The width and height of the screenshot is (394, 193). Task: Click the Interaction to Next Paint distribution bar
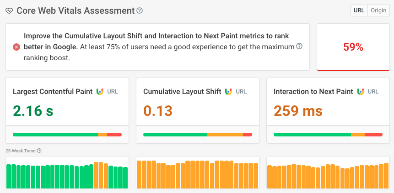pos(328,135)
